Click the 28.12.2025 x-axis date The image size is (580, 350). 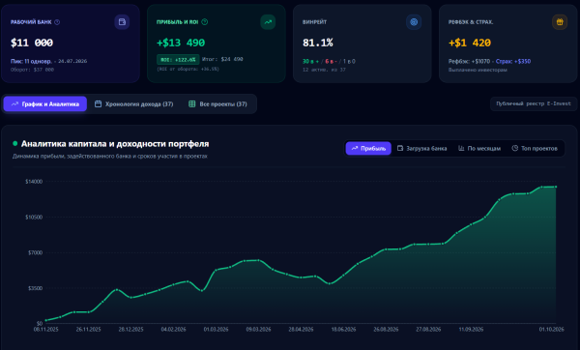point(130,330)
